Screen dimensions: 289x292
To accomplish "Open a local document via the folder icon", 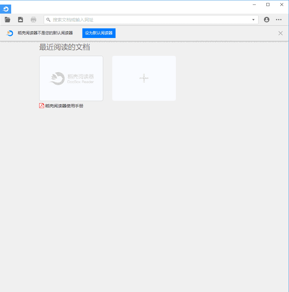I will click(x=7, y=19).
